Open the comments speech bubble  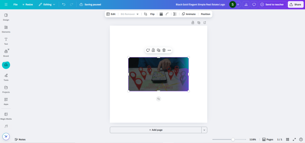pyautogui.click(x=254, y=5)
